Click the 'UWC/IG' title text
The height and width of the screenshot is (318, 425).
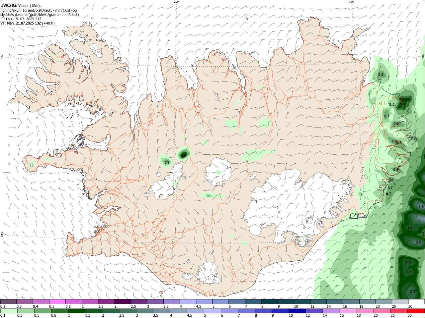click(8, 6)
